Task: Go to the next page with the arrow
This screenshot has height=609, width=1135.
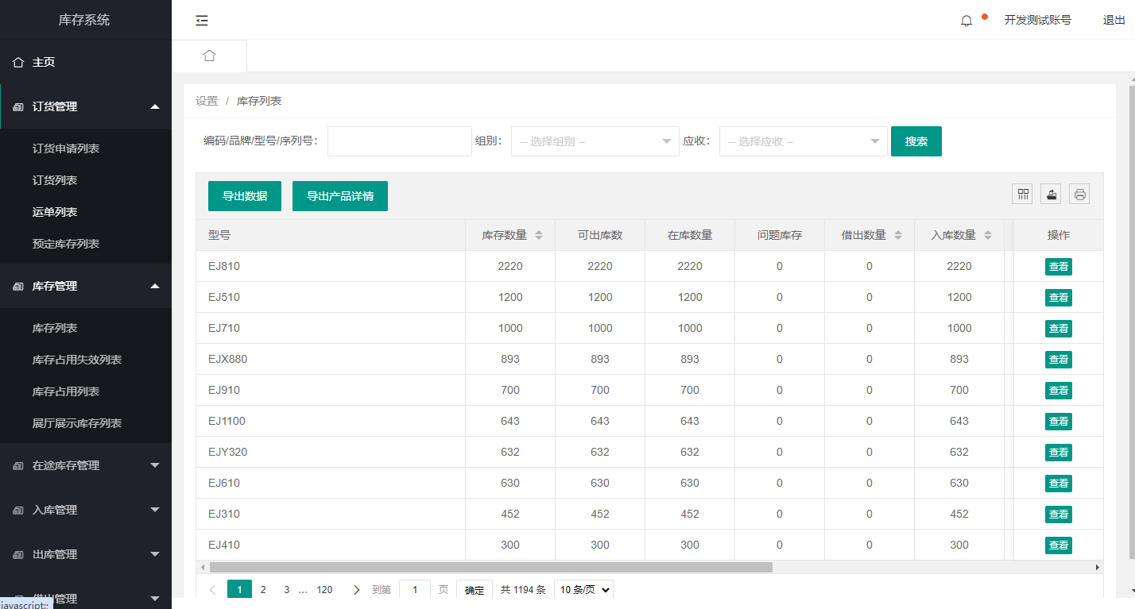Action: pyautogui.click(x=357, y=590)
